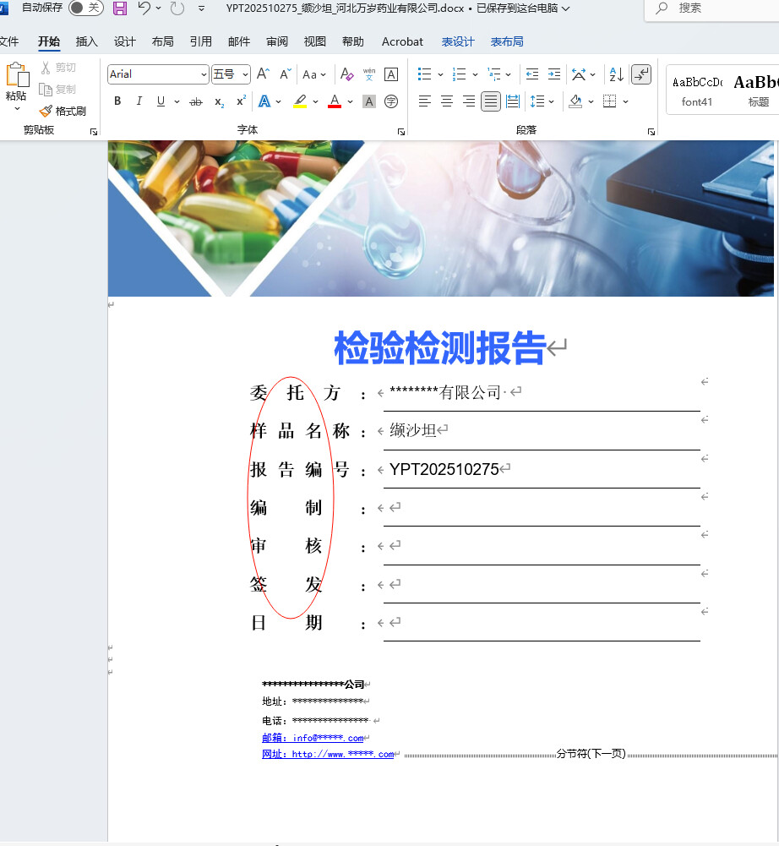Expand the multilevel list dropdown
The height and width of the screenshot is (846, 779).
pos(508,74)
